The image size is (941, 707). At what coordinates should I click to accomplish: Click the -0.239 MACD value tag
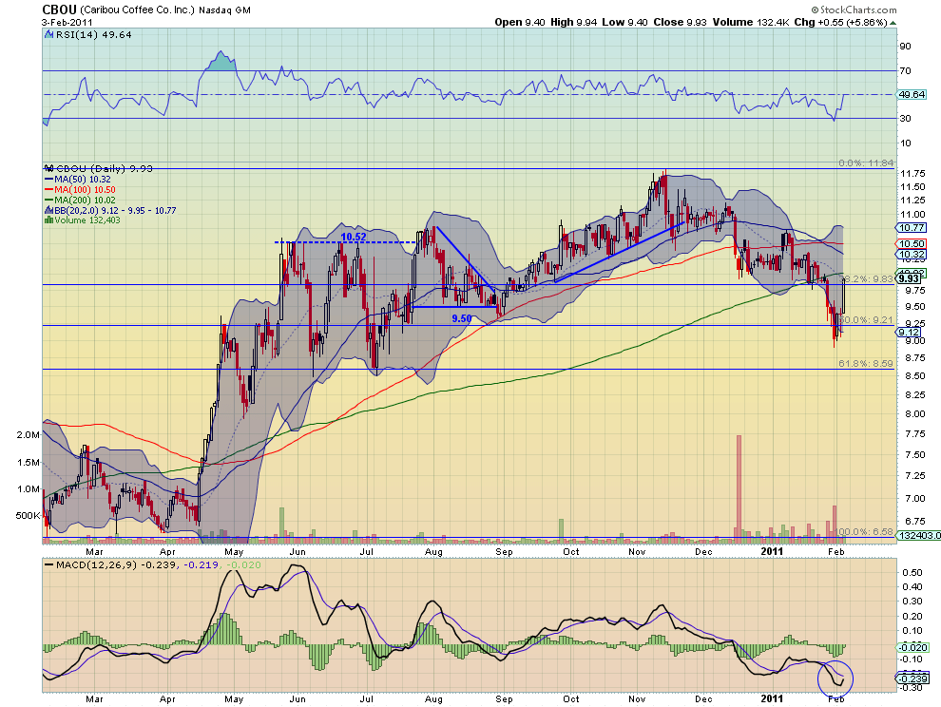[911, 678]
